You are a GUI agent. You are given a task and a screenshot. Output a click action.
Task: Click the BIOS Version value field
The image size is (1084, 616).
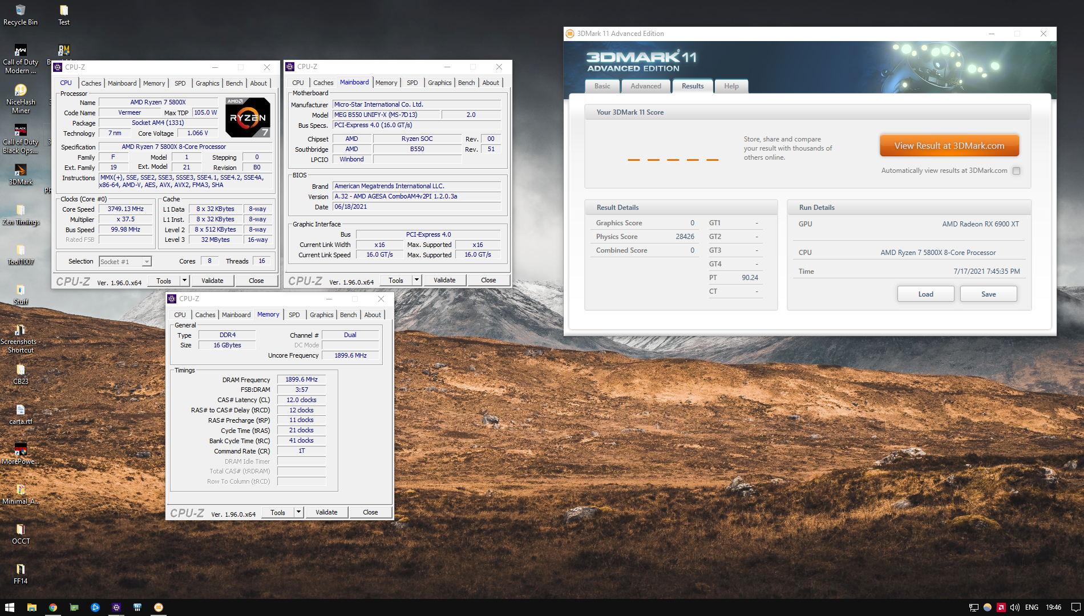[416, 196]
